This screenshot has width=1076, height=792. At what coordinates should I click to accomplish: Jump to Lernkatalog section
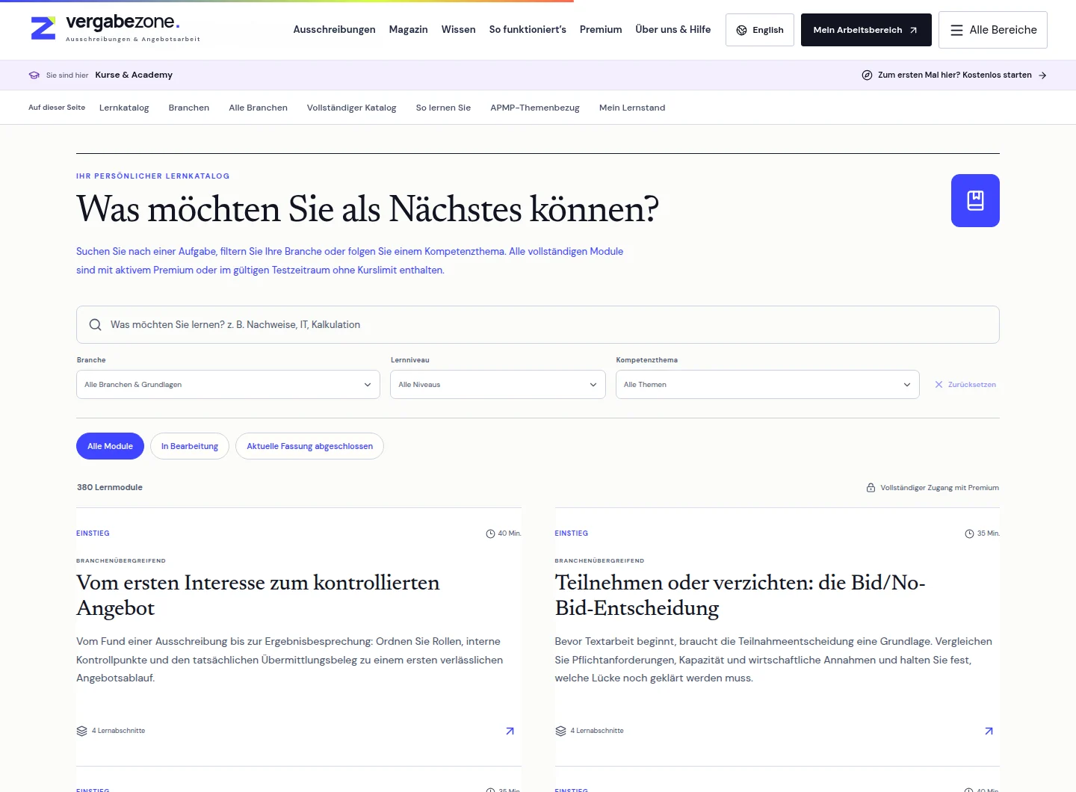(x=124, y=108)
